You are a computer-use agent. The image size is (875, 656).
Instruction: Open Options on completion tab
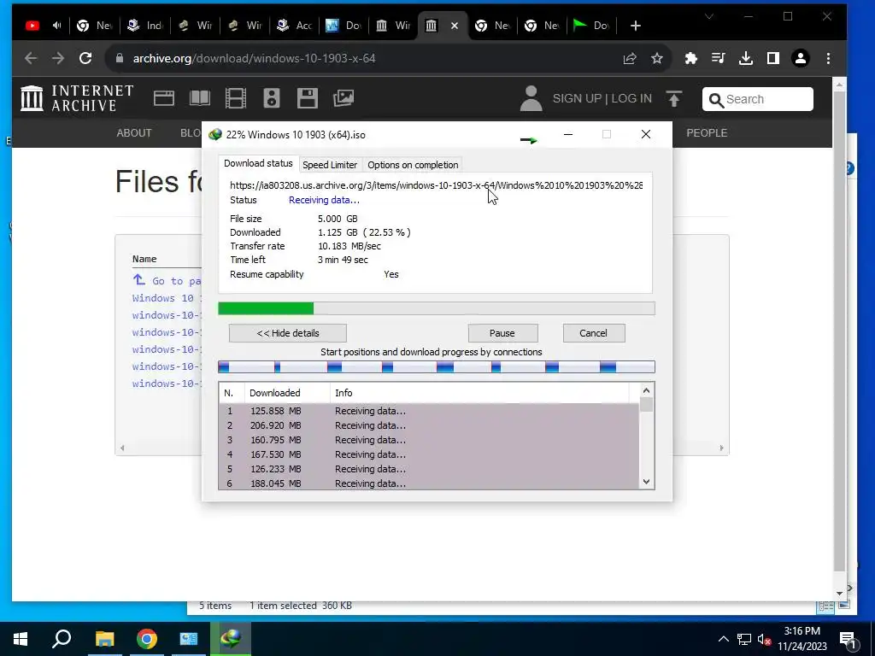coord(413,165)
